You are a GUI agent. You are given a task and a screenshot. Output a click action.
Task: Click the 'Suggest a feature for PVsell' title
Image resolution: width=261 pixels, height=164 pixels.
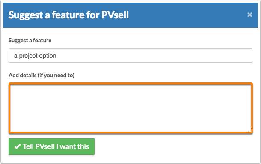click(68, 15)
